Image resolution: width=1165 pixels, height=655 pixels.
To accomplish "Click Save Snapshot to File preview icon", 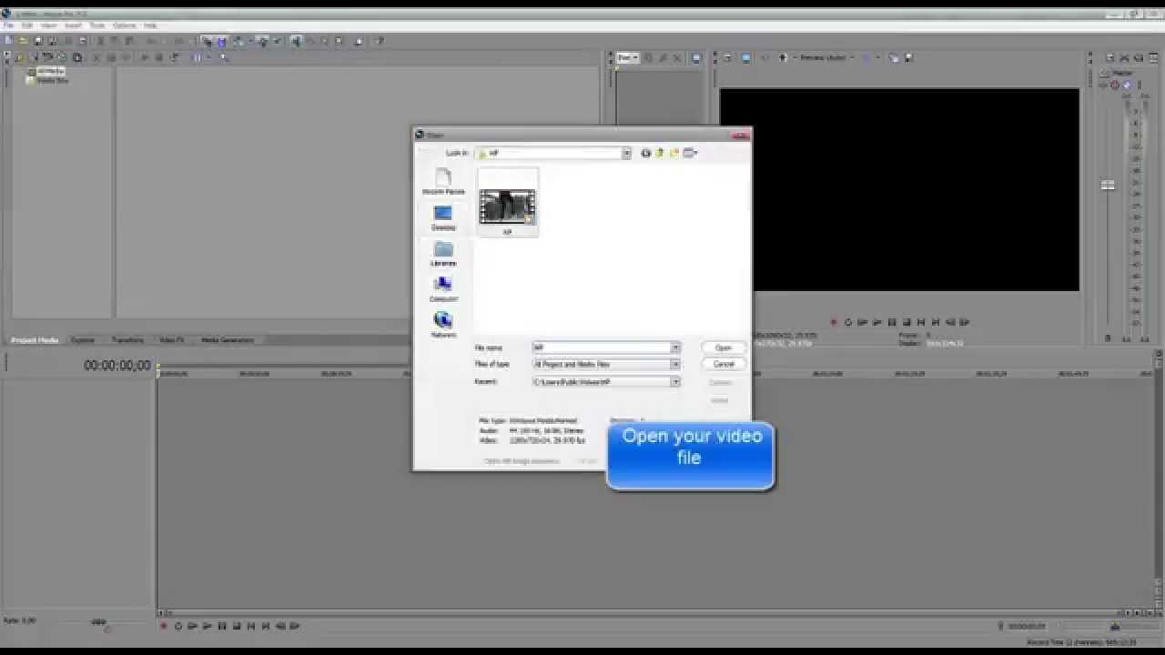I will [x=907, y=57].
